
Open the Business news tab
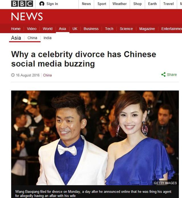click(91, 29)
